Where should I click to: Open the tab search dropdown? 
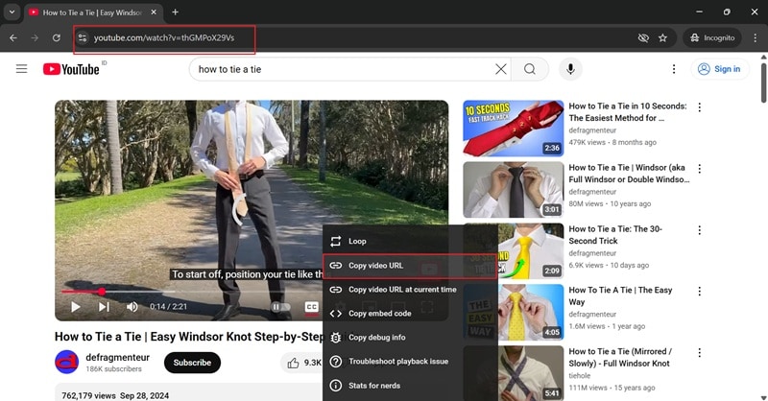click(x=12, y=12)
